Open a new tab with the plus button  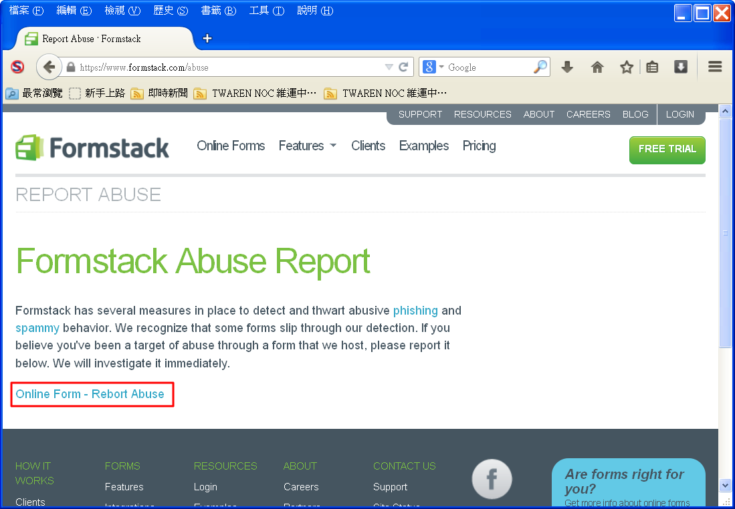click(x=207, y=38)
